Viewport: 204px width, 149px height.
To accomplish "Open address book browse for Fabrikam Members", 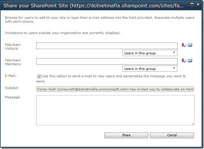I will (x=190, y=61).
